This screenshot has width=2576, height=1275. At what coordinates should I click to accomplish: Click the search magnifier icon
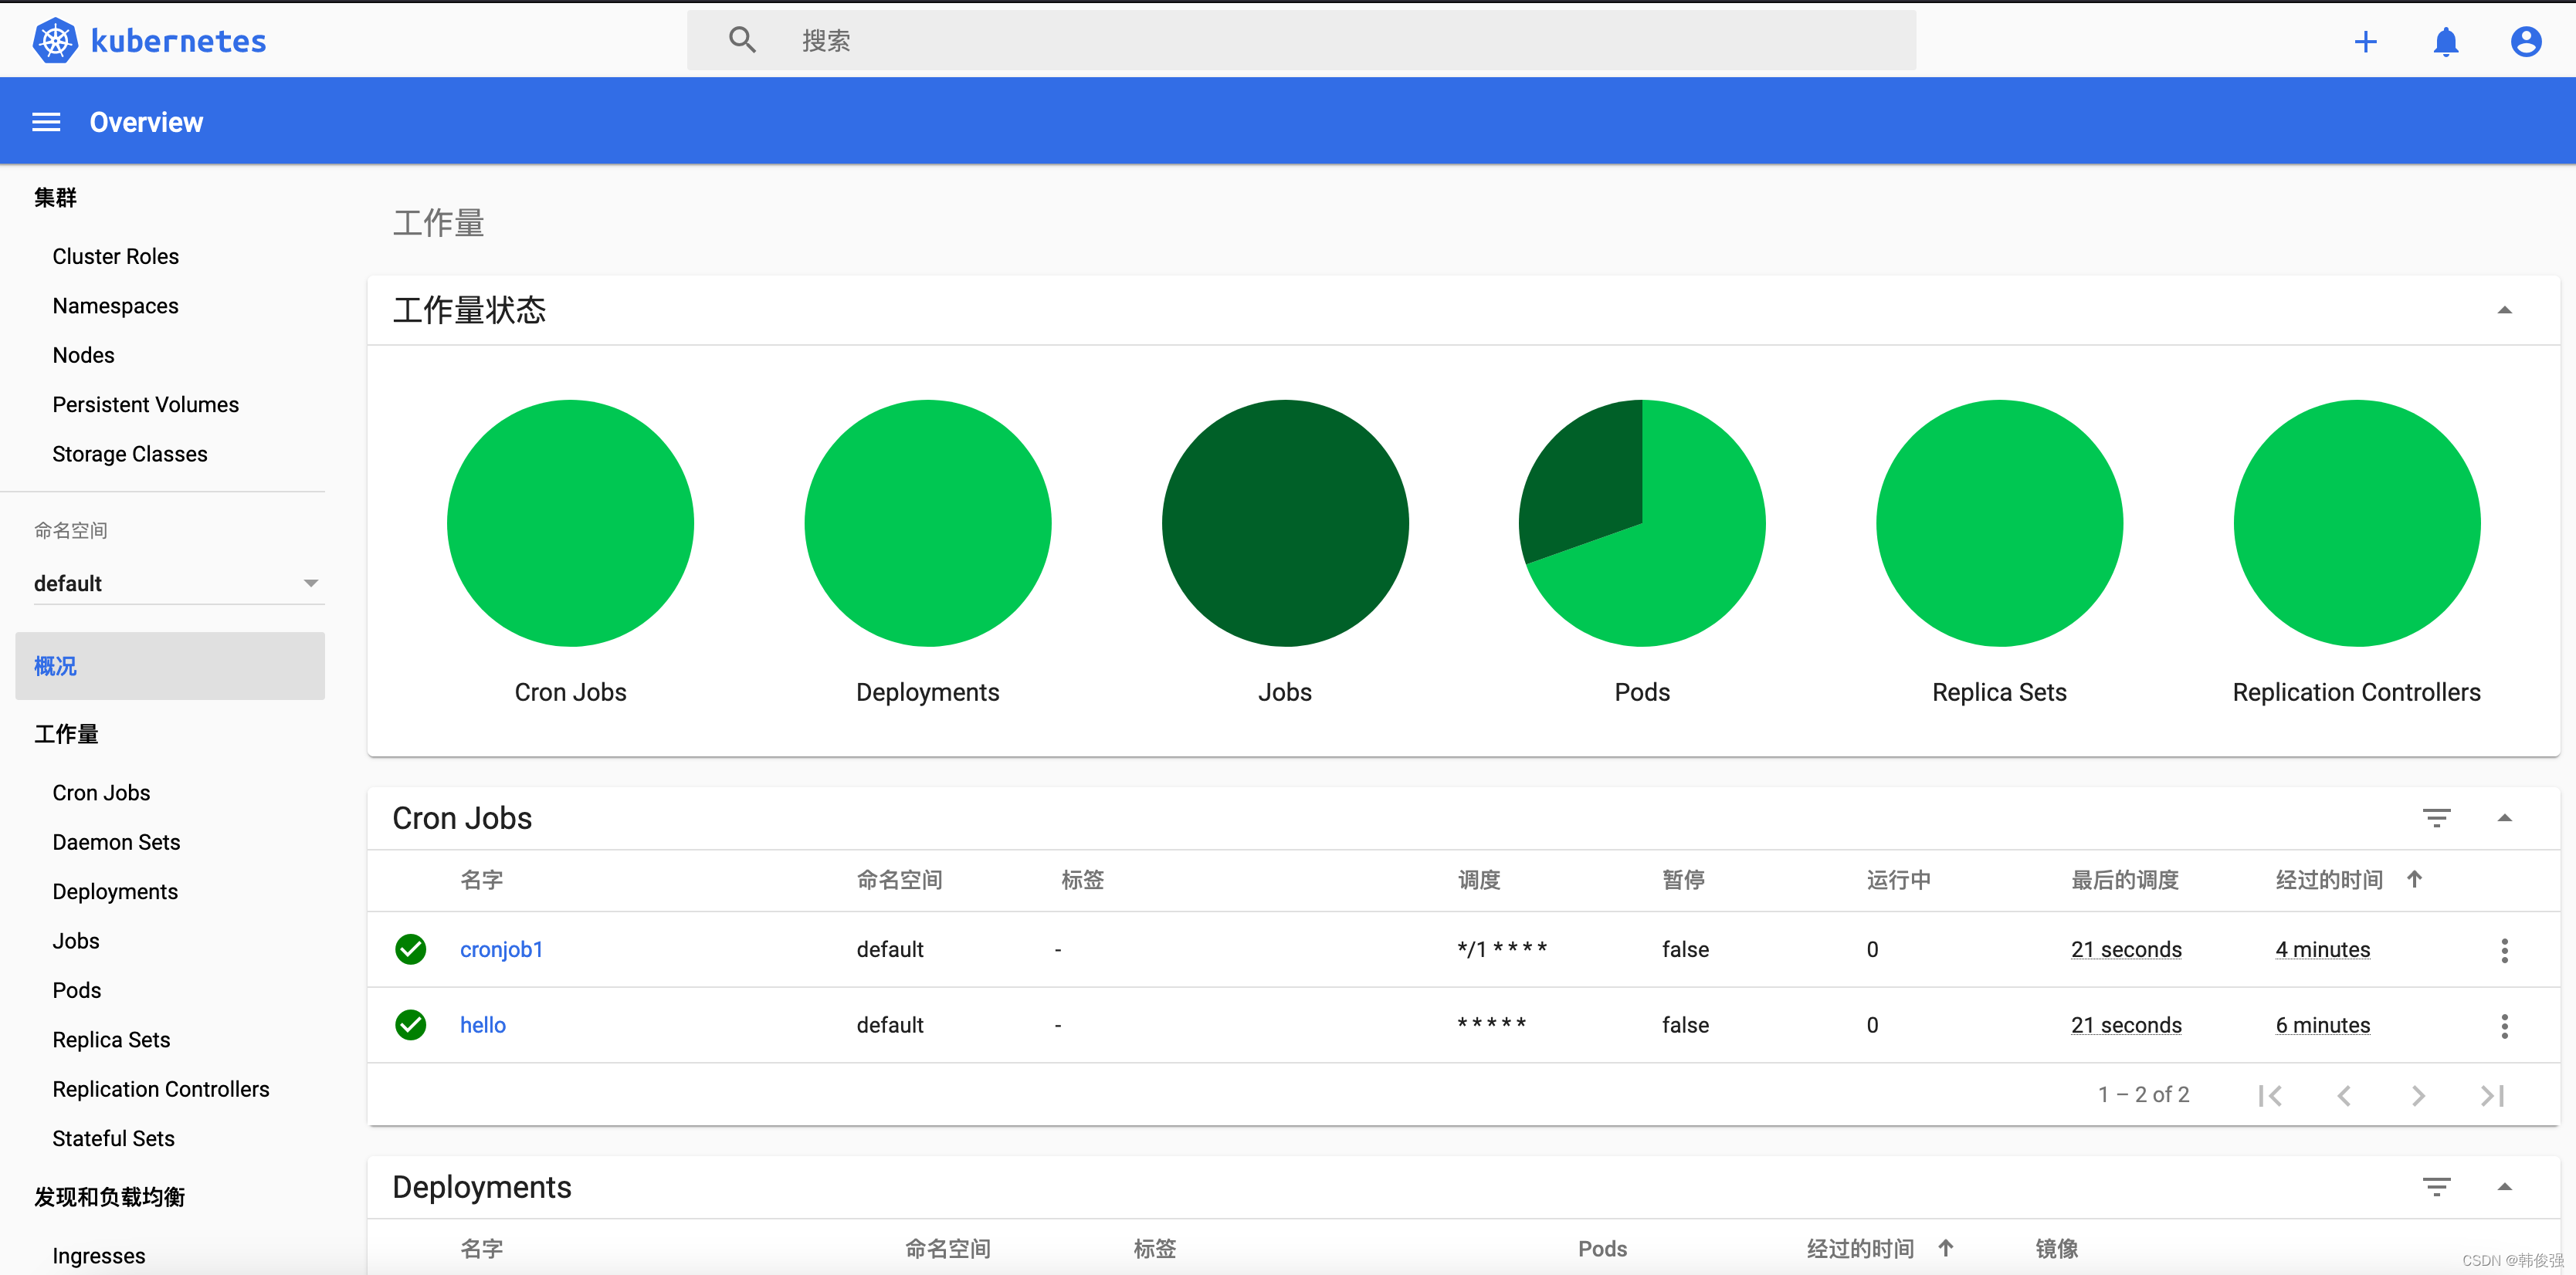pyautogui.click(x=742, y=40)
